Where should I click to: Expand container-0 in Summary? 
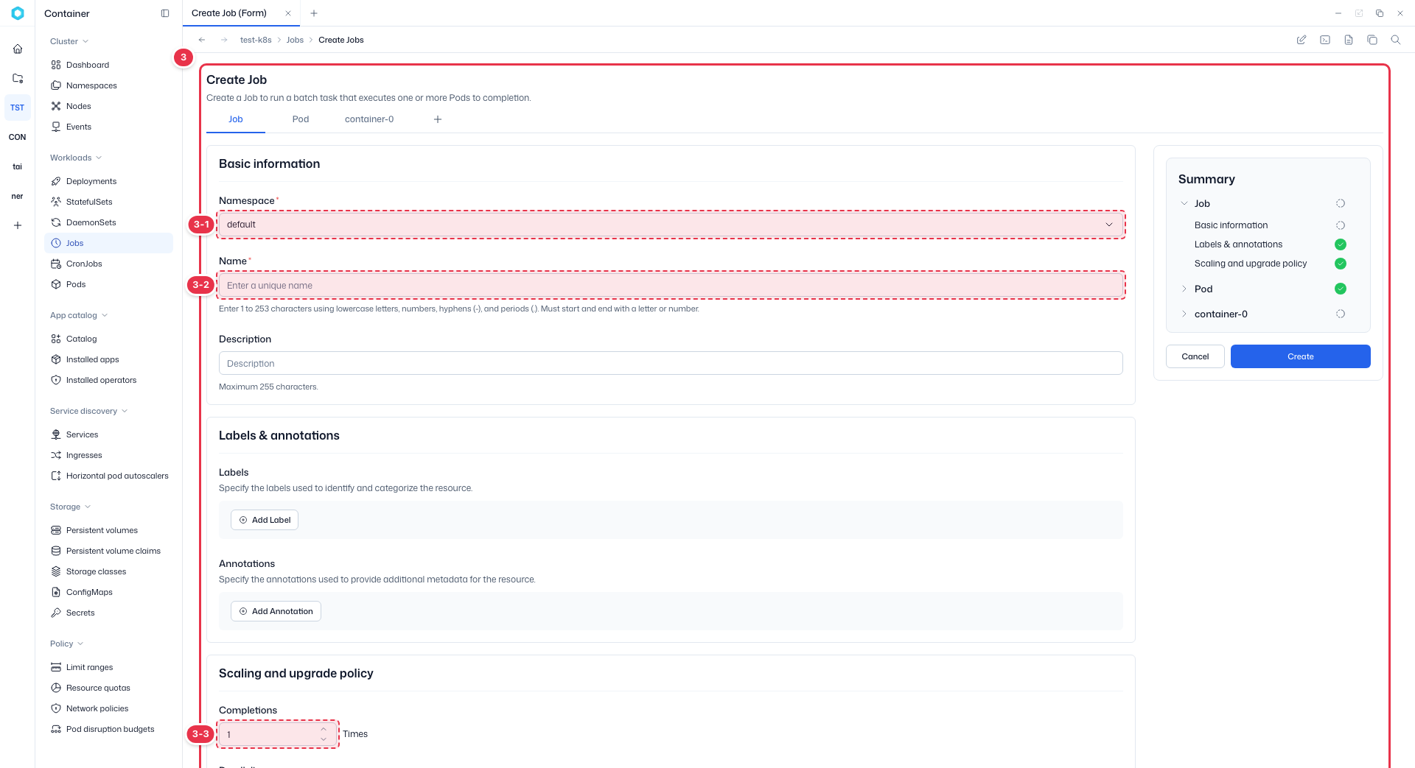pyautogui.click(x=1184, y=314)
